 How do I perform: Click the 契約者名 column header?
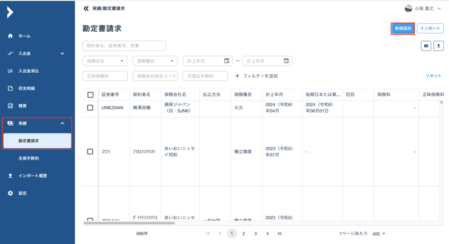pos(145,94)
